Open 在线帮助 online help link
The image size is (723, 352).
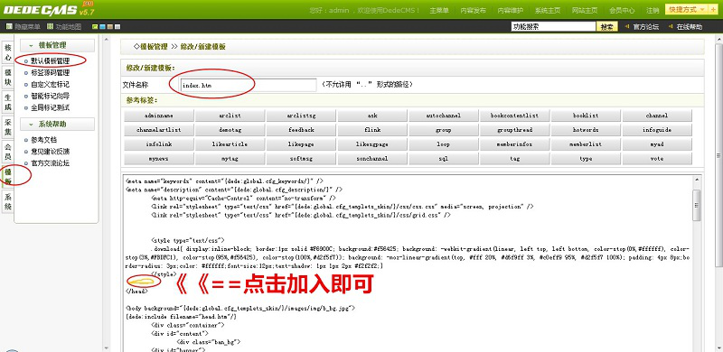point(690,27)
